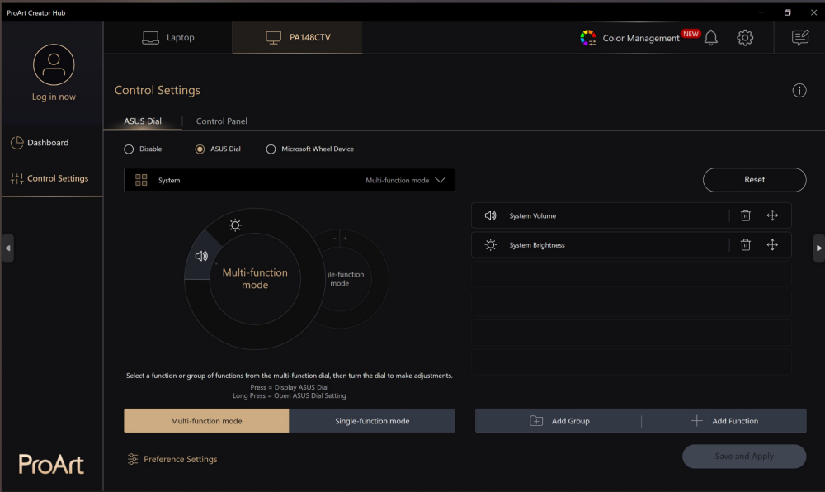This screenshot has width=825, height=492.
Task: Click the System Brightness sun icon in list
Action: pos(490,244)
